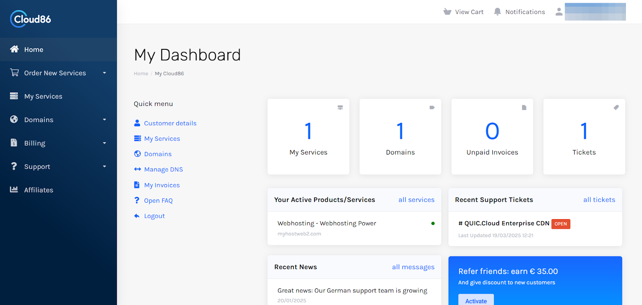Click the question icon beside Open FAQ

pyautogui.click(x=137, y=200)
